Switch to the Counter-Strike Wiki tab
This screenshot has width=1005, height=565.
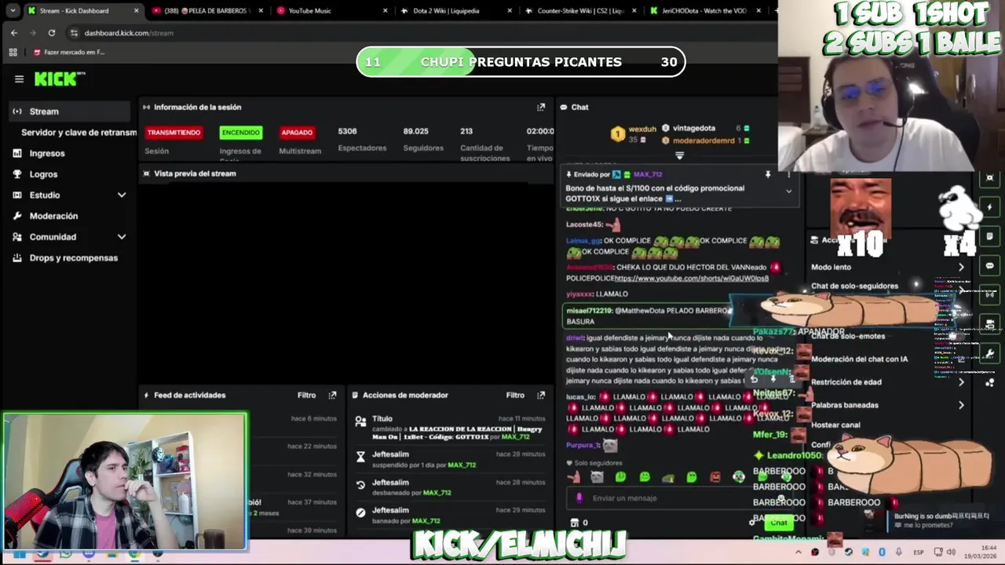(580, 11)
